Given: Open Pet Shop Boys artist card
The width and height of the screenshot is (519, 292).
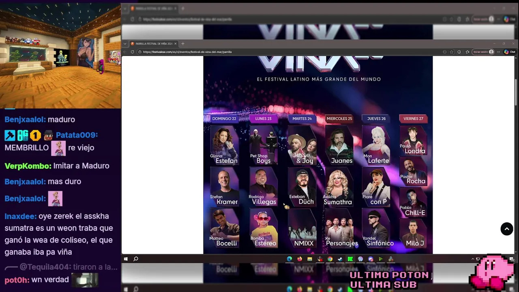Looking at the screenshot, I should point(264,145).
